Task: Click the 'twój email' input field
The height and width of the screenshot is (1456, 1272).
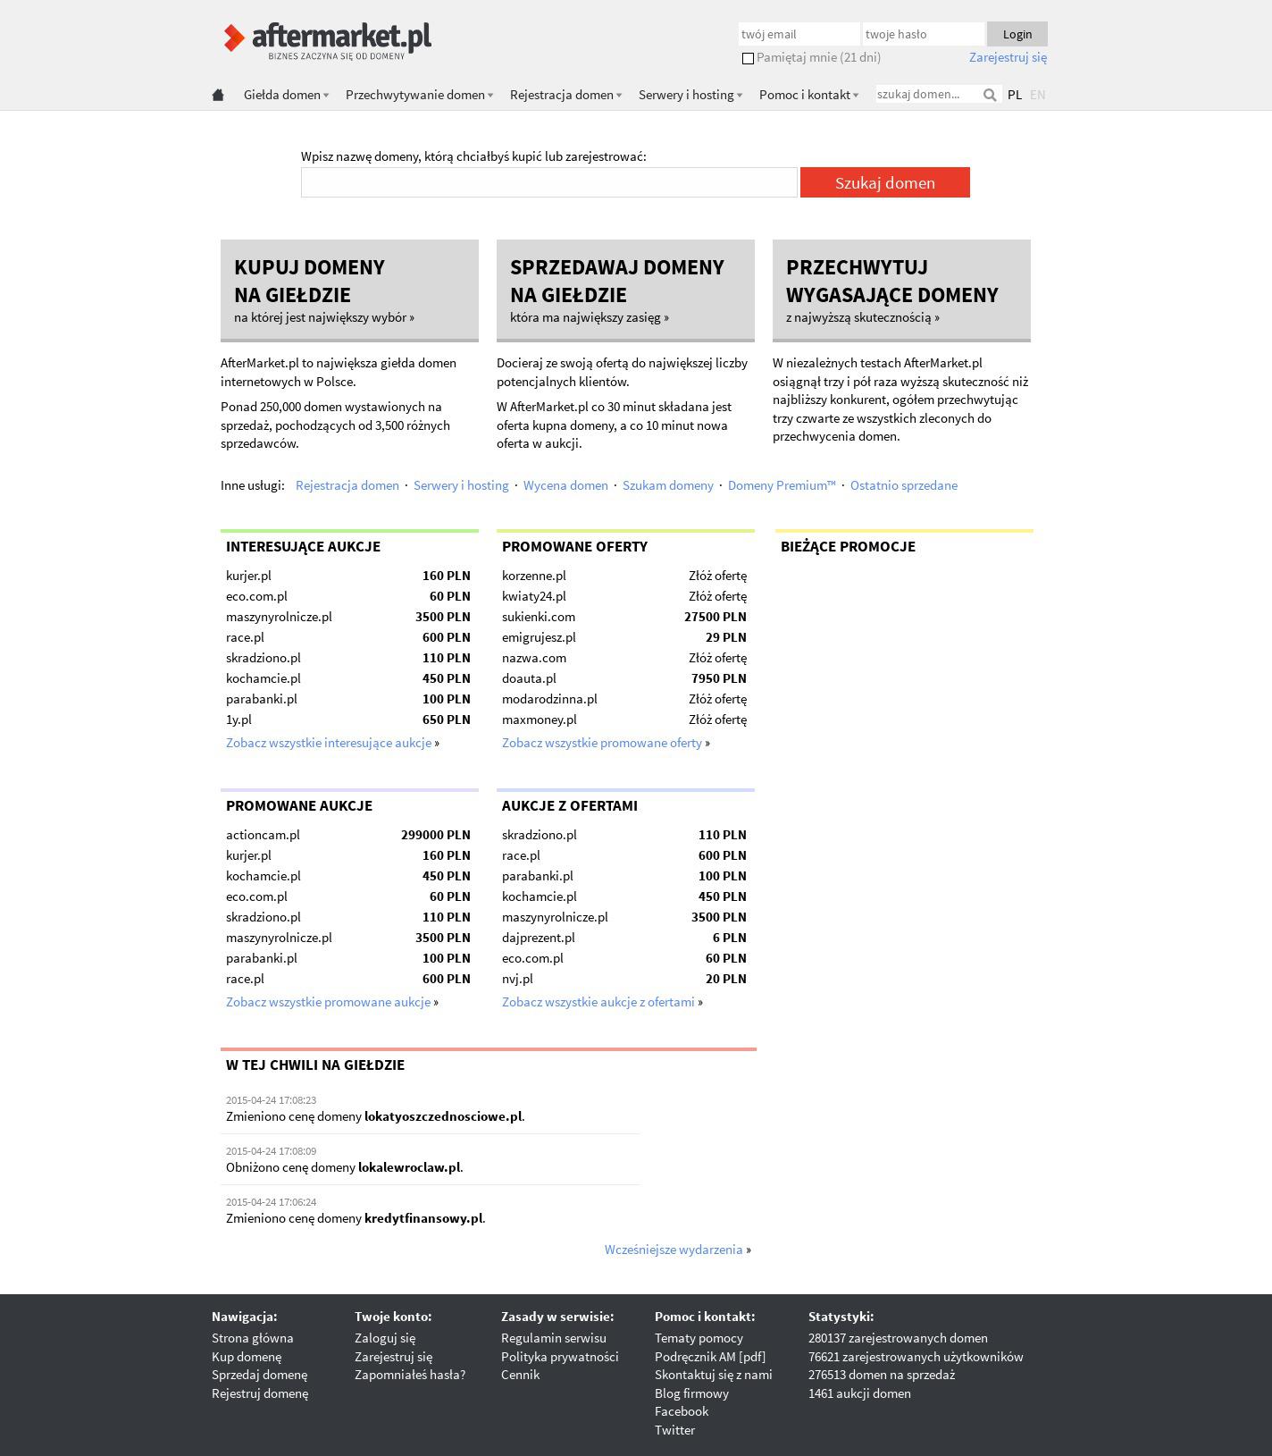Action: tap(799, 34)
